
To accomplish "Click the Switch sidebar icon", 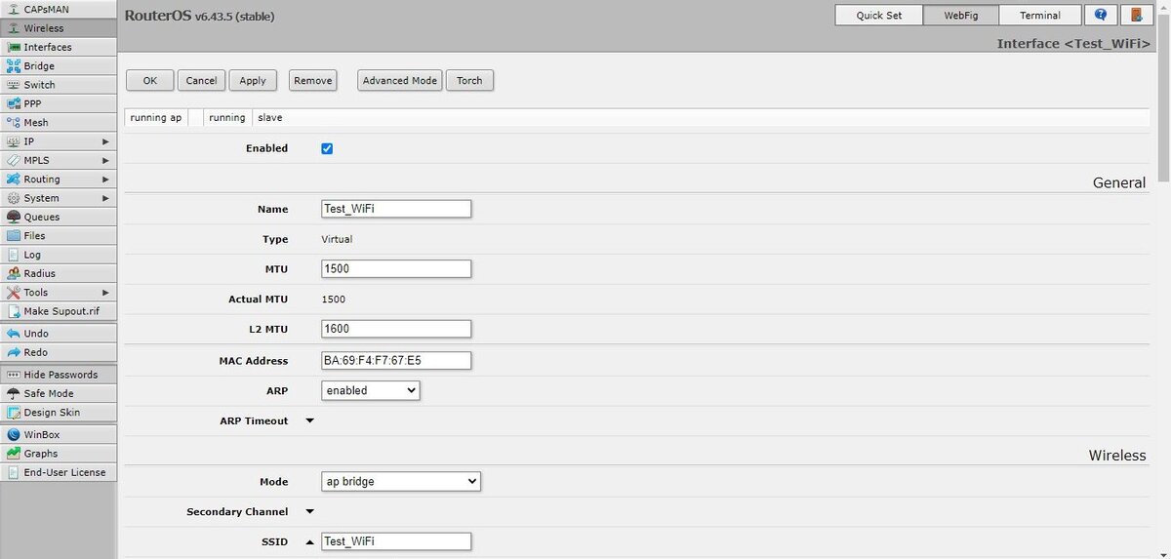I will point(14,85).
